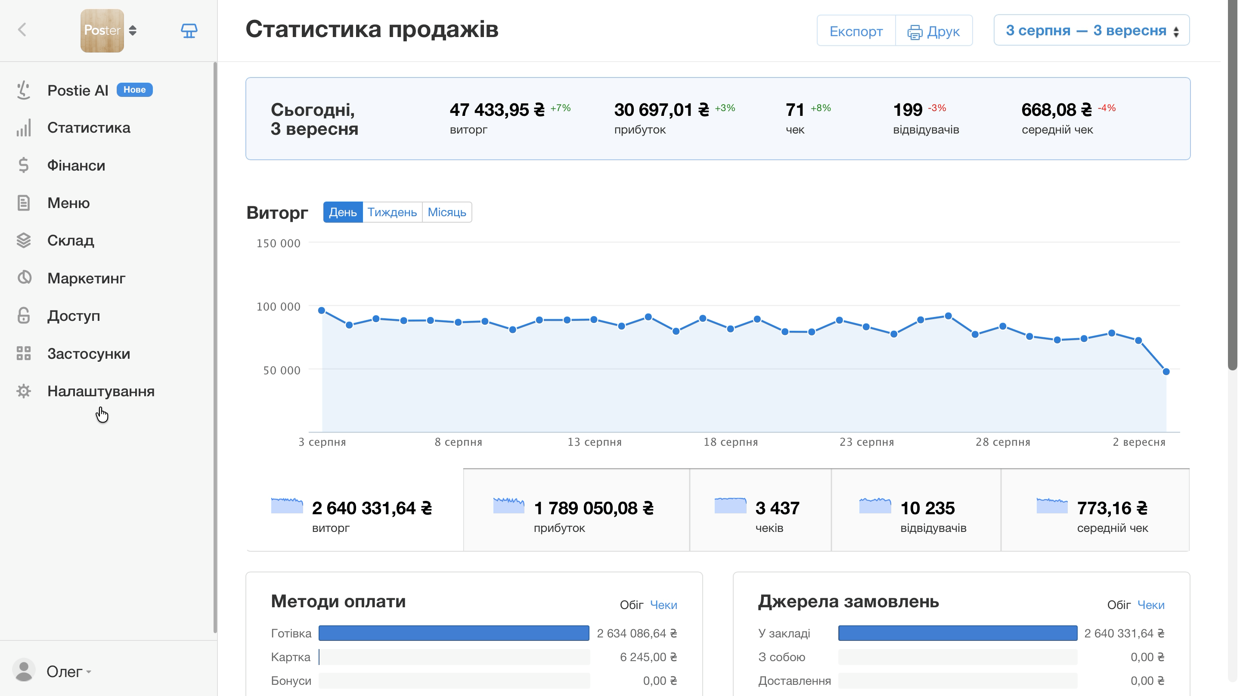Switch Методи оплати to Обіг
The width and height of the screenshot is (1240, 696).
click(x=632, y=605)
